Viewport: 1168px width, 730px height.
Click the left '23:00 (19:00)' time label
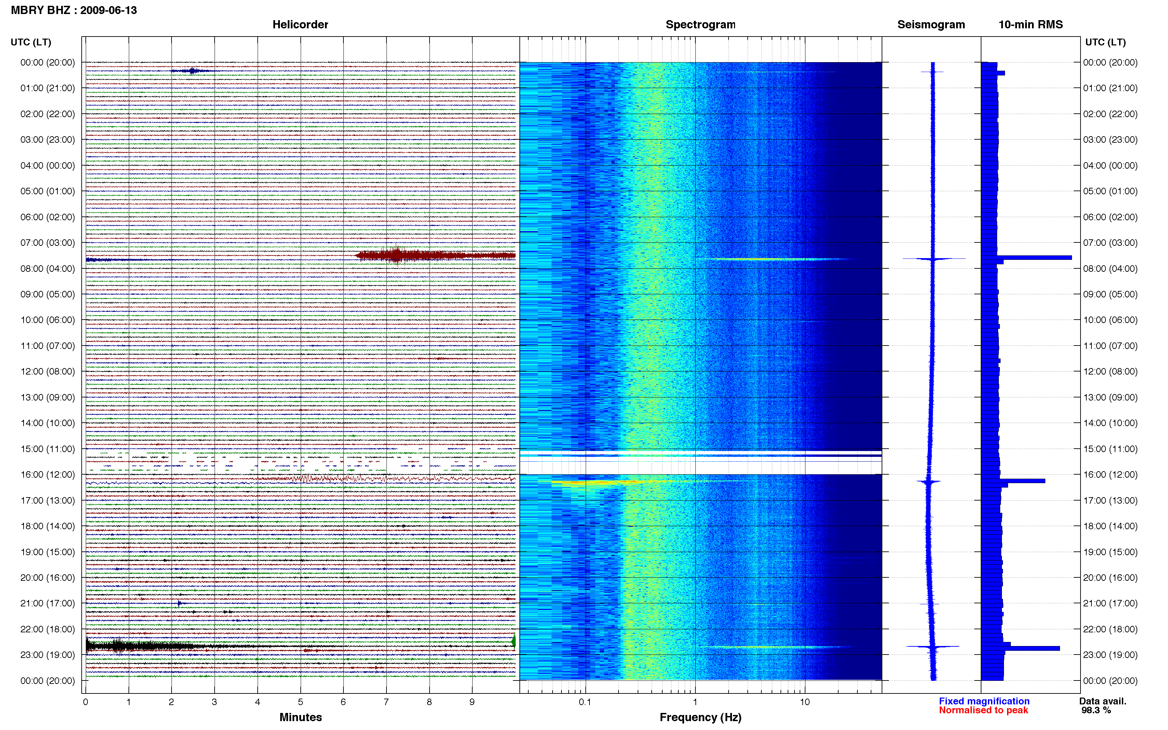(47, 655)
